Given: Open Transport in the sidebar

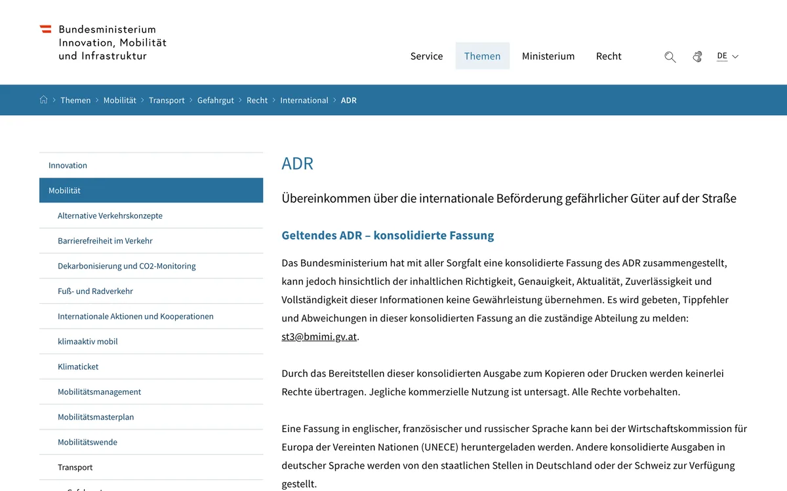Looking at the screenshot, I should coord(151,468).
